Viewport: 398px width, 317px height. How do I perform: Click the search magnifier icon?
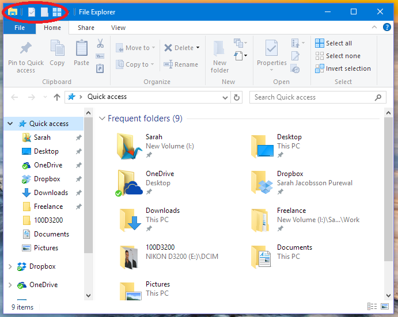tap(378, 97)
